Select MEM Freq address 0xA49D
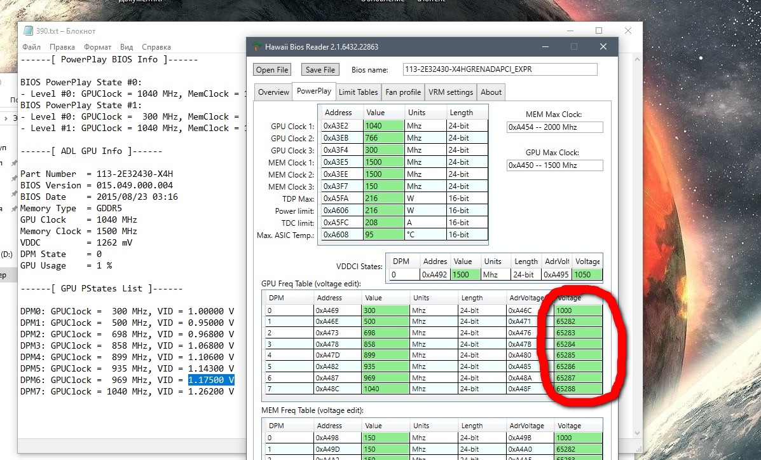 pyautogui.click(x=338, y=449)
